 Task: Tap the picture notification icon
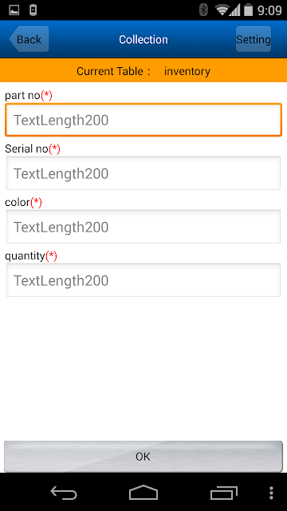(14, 10)
